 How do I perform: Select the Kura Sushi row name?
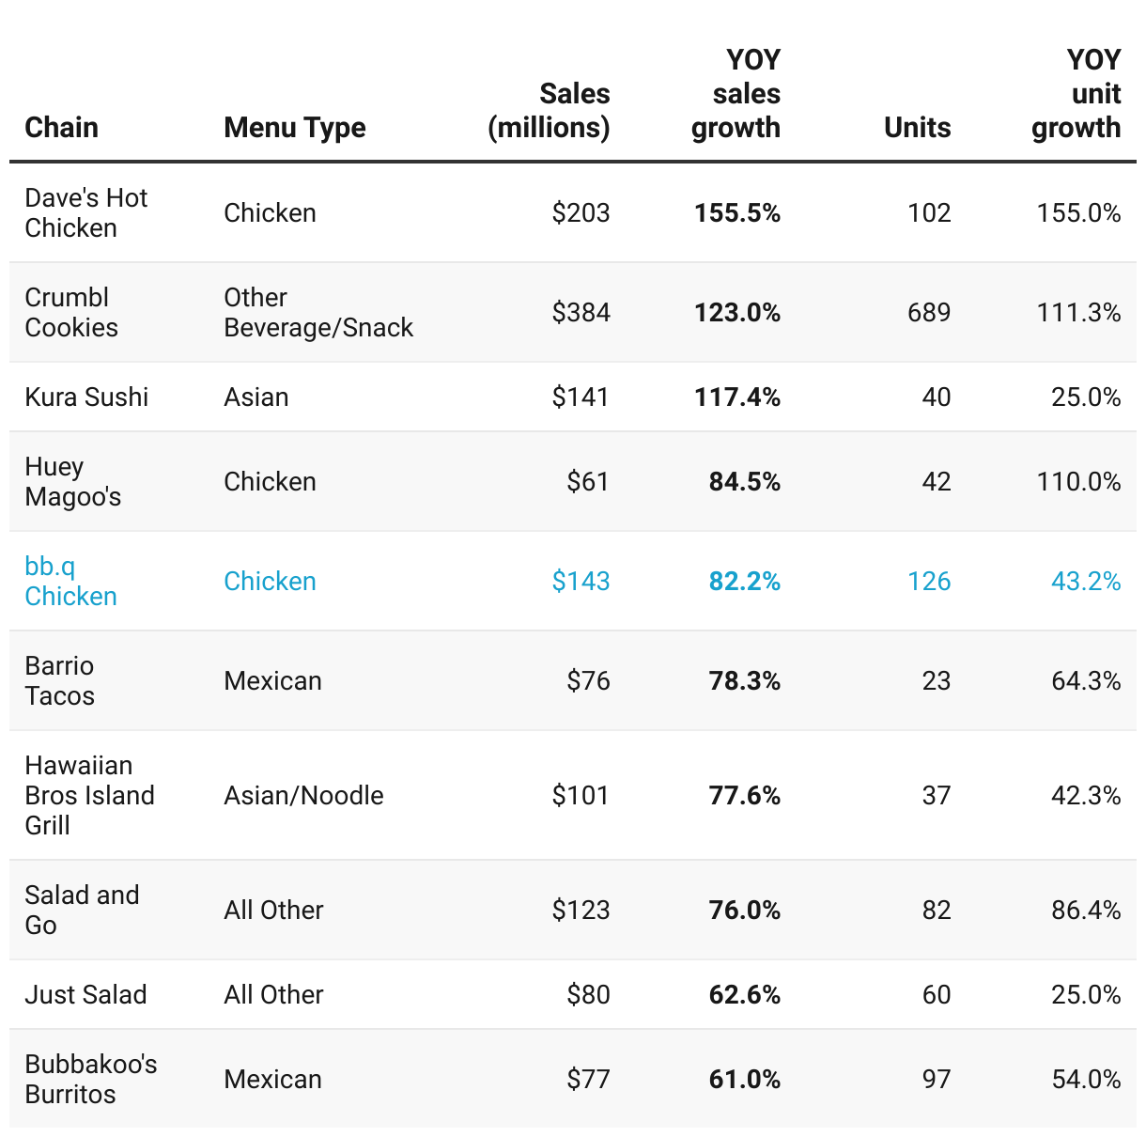(x=86, y=397)
